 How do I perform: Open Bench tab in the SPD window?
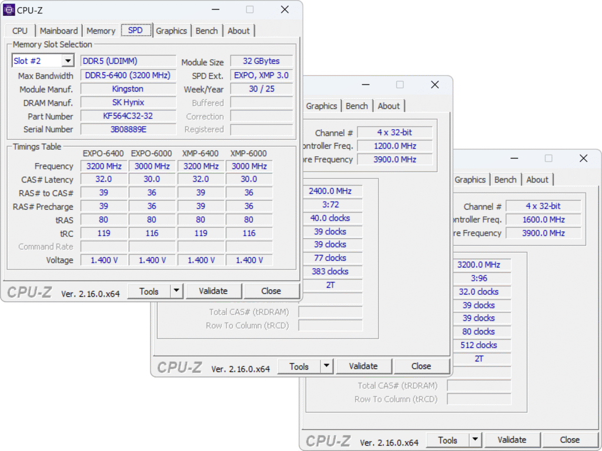pos(206,31)
